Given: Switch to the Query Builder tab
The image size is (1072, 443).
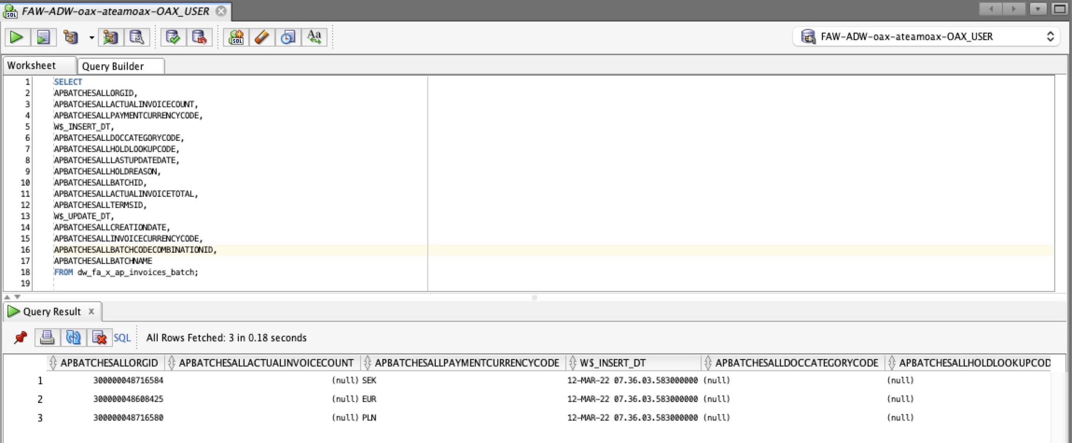Looking at the screenshot, I should click(113, 66).
